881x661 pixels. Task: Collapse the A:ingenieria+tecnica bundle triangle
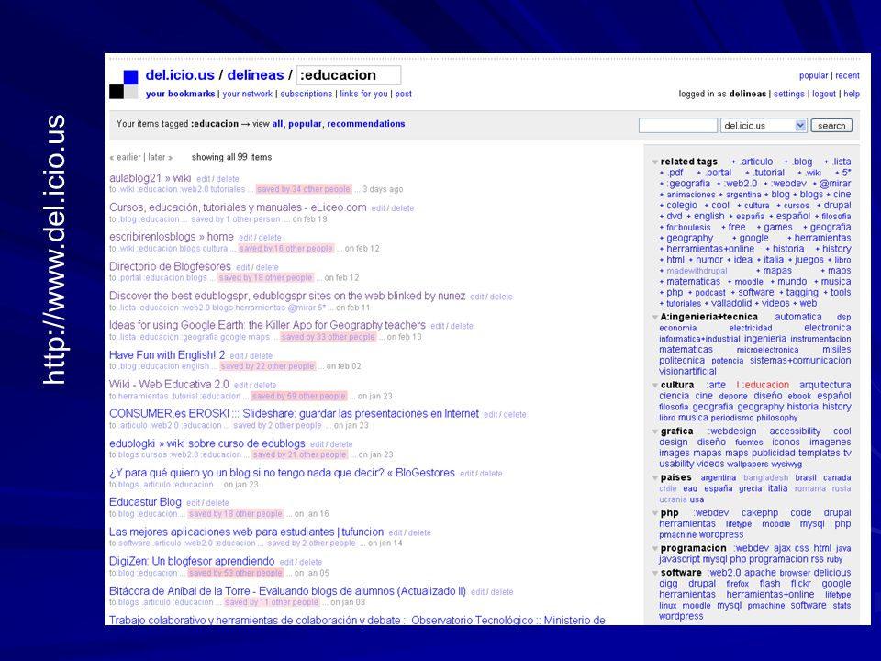[x=655, y=317]
